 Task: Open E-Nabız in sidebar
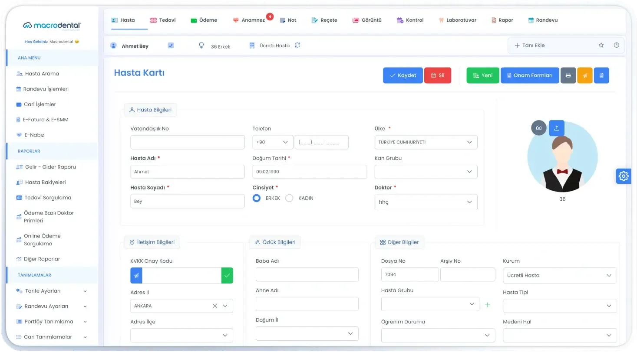(x=30, y=135)
